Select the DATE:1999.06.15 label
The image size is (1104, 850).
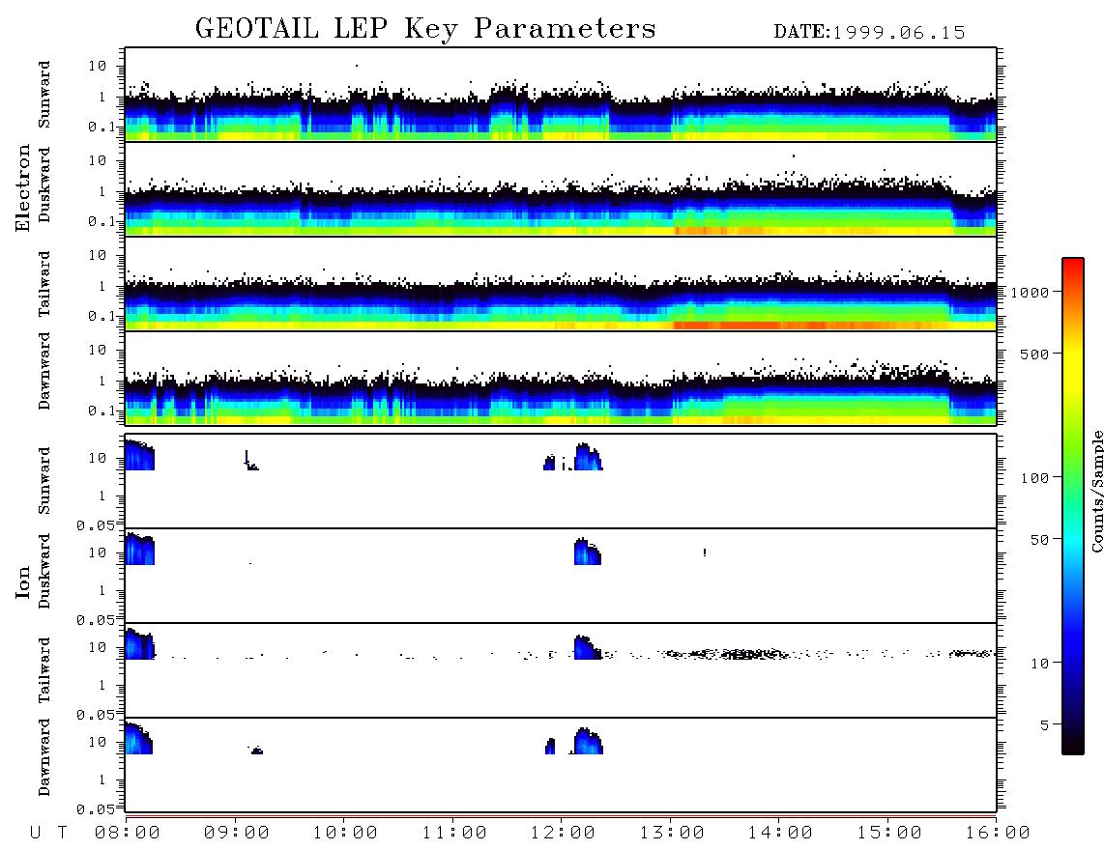point(869,33)
